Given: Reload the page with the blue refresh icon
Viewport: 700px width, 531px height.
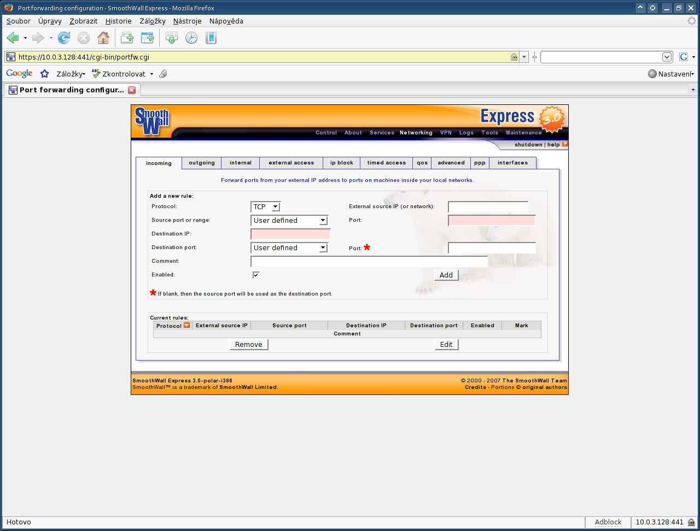Looking at the screenshot, I should click(x=64, y=38).
